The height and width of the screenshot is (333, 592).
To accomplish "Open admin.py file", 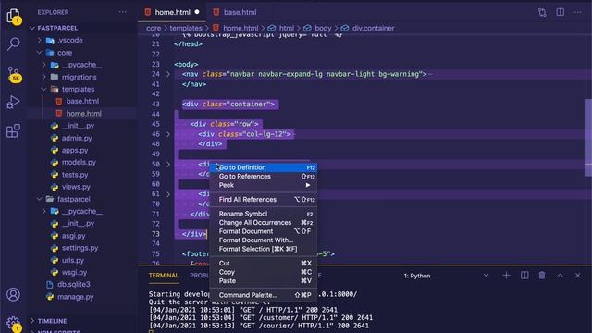I will (x=77, y=138).
